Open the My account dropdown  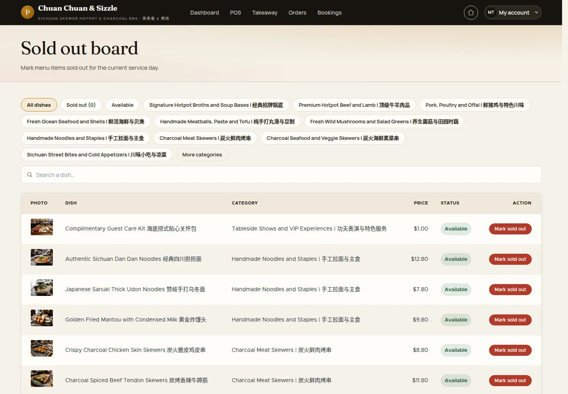(513, 13)
